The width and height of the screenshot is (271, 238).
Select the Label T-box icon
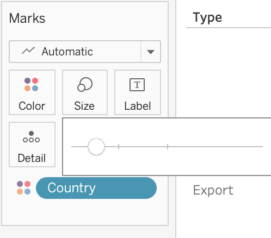pos(137,85)
